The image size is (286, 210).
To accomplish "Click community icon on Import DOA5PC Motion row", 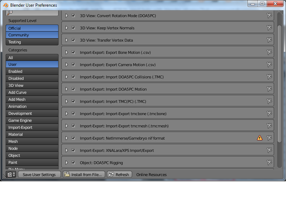I will (x=269, y=89).
